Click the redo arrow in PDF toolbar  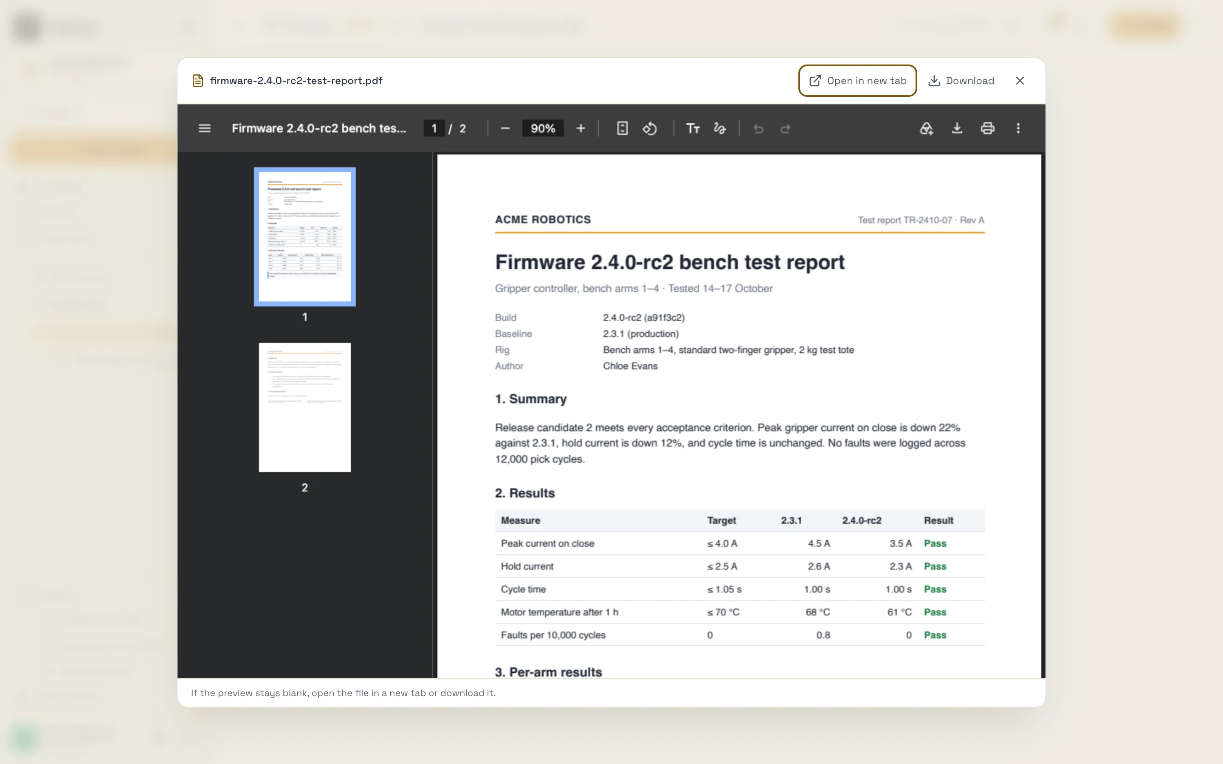click(785, 129)
